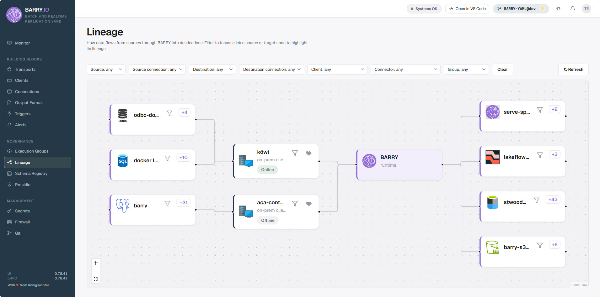
Task: Click the storage icon on stwood node
Action: [492, 202]
